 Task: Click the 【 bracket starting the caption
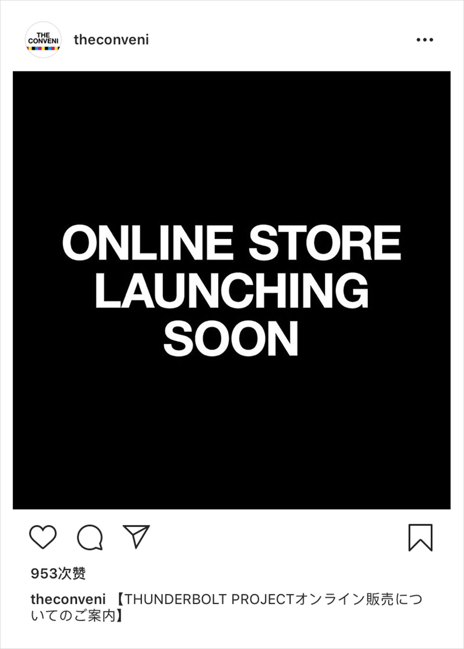click(x=118, y=599)
